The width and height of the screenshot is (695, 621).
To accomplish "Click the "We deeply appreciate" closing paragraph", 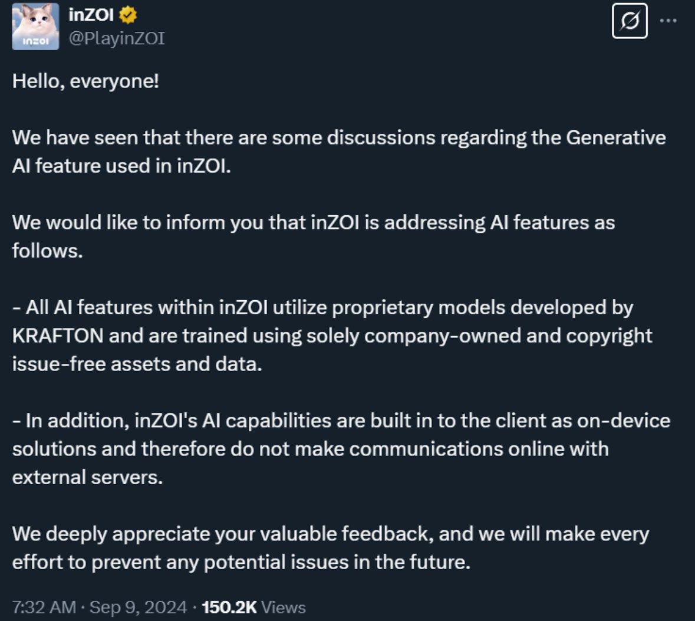I will tap(331, 548).
